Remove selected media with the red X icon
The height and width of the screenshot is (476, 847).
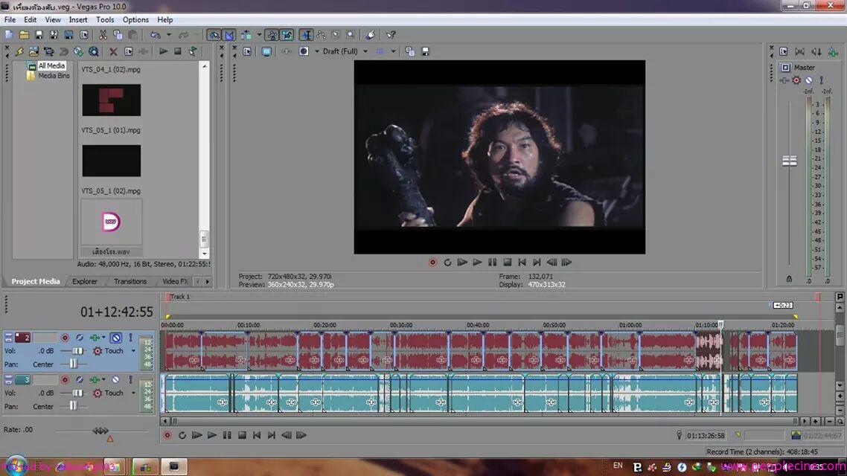click(x=113, y=51)
